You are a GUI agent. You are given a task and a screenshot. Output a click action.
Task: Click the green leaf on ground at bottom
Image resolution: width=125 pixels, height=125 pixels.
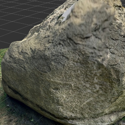tap(32, 120)
